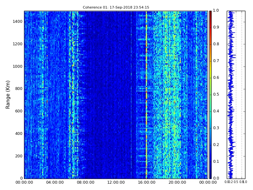Click the 1400 range tick label
This screenshot has width=253, height=190.
[18, 22]
